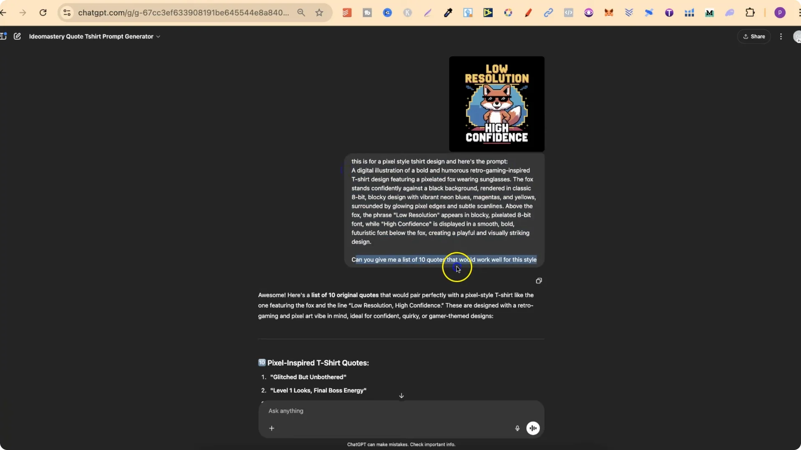
Task: Open ChatGPT conversation options menu
Action: pos(781,36)
